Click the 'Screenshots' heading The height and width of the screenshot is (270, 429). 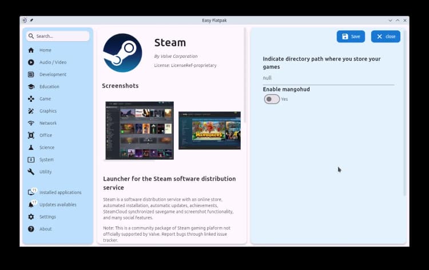(120, 86)
